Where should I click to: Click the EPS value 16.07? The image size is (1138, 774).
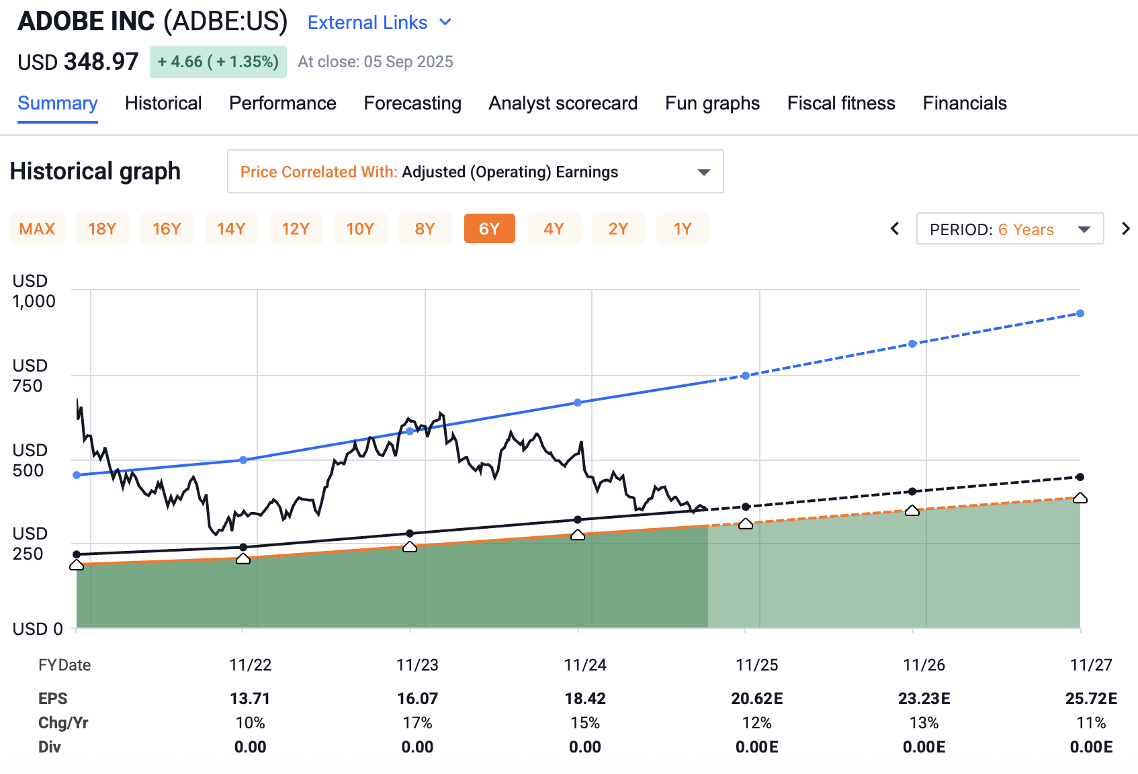pyautogui.click(x=417, y=699)
